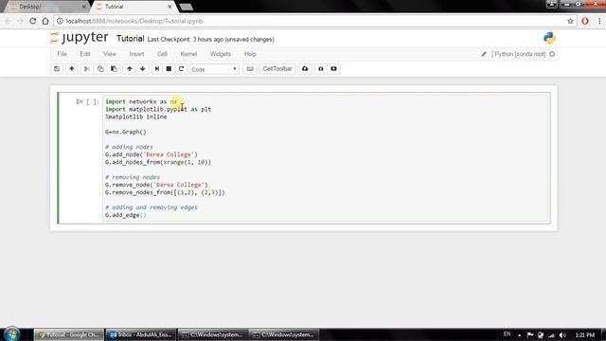Reload the browser page
606x341 pixels.
coord(33,21)
